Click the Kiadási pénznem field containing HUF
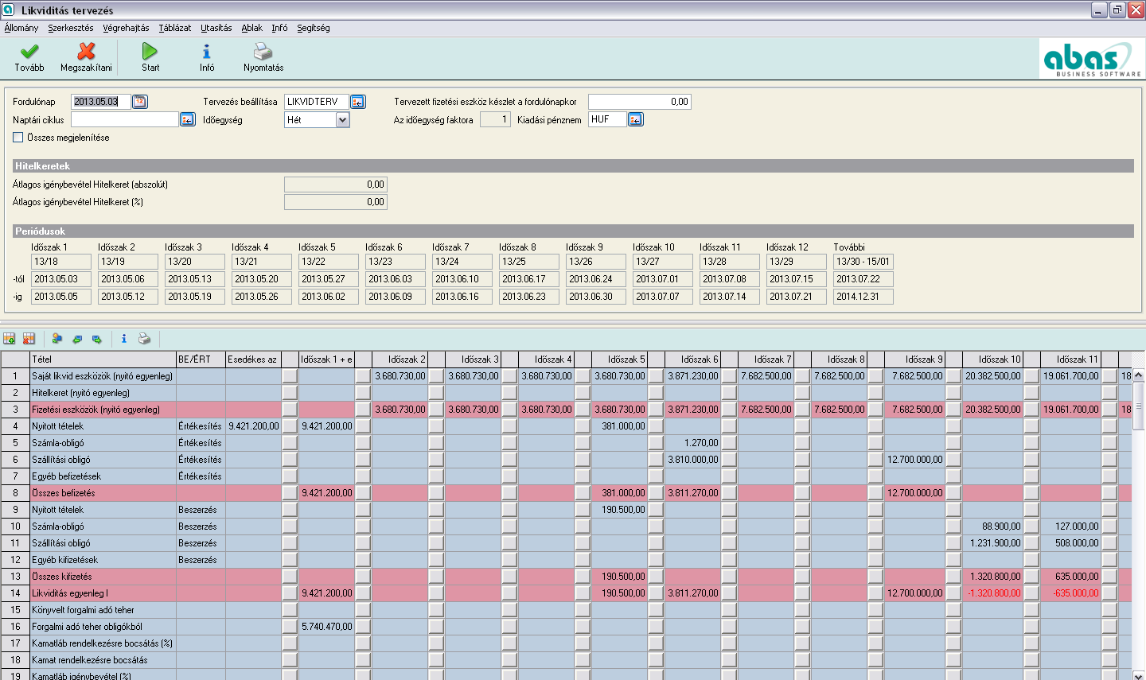 coord(607,119)
